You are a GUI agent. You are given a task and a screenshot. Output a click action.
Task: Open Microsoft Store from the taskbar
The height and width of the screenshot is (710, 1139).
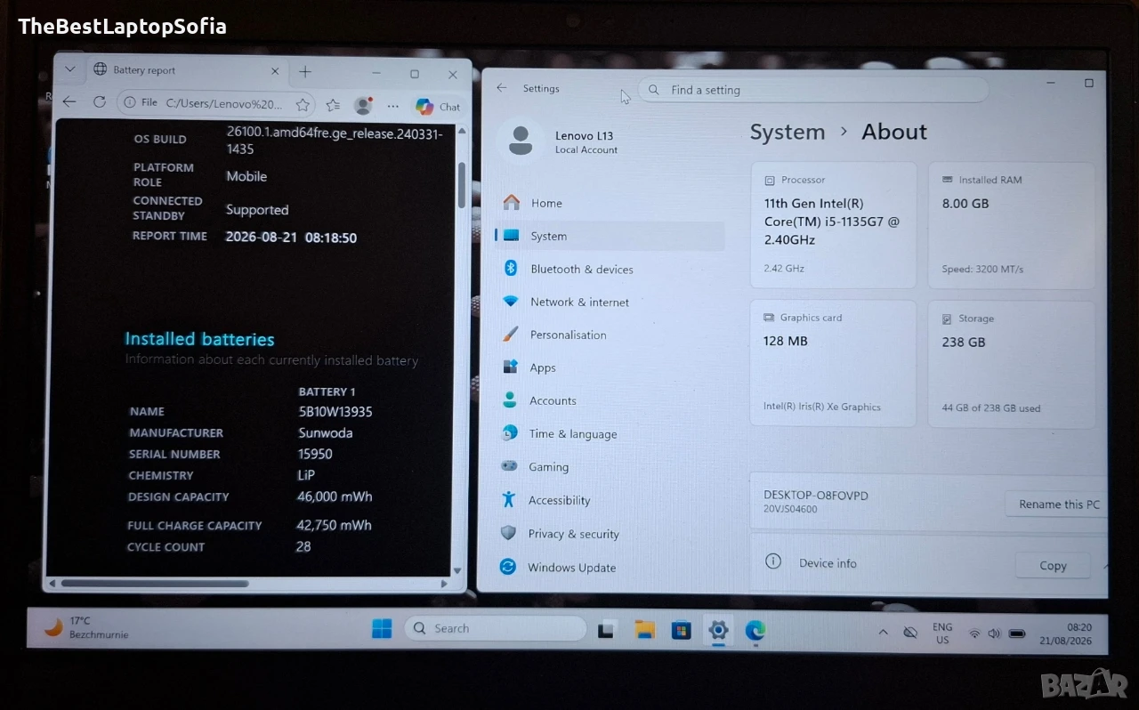tap(681, 630)
